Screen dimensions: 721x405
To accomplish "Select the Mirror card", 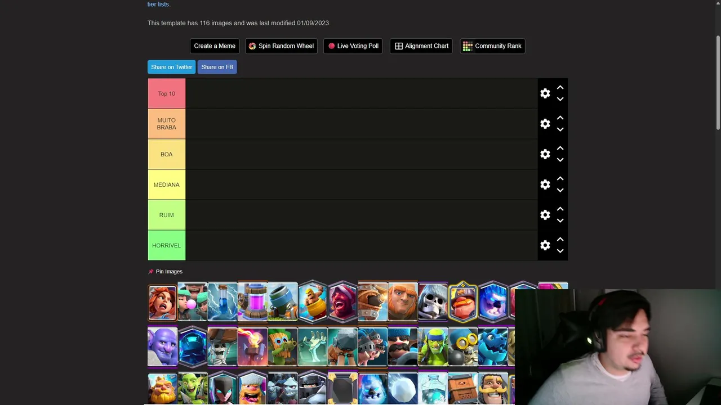I will click(342, 389).
